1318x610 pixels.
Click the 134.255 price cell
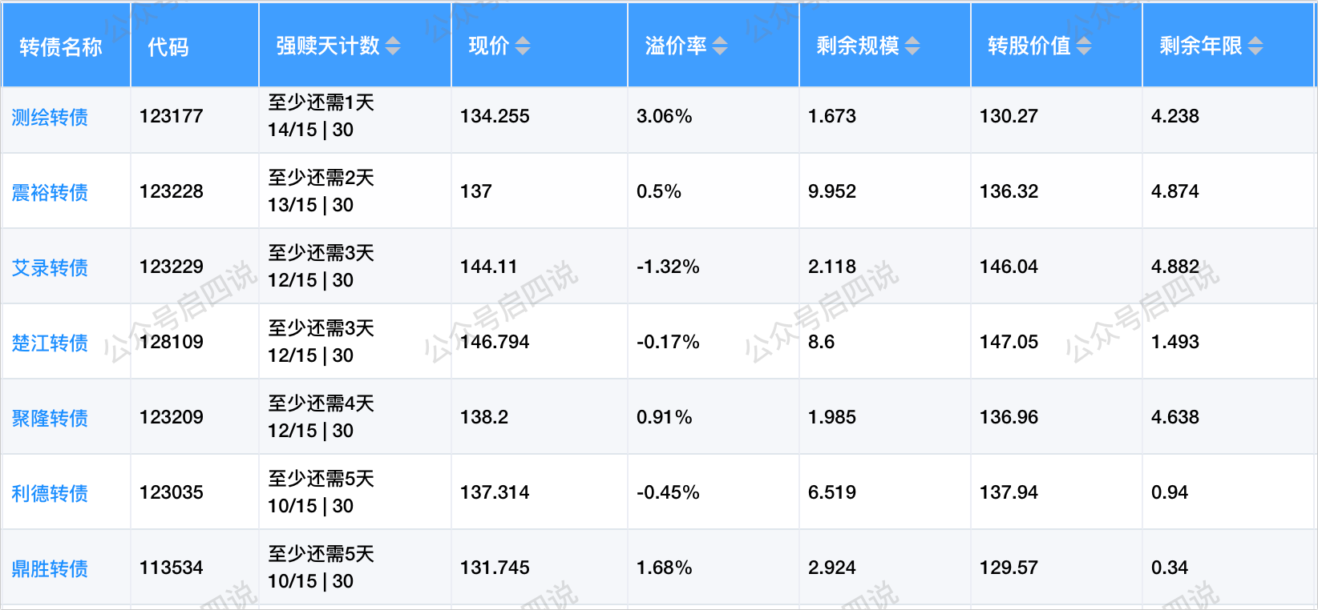click(495, 117)
